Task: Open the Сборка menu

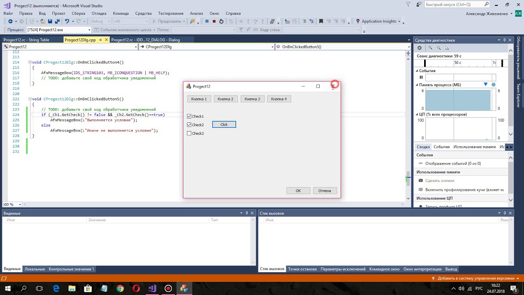Action: tap(78, 14)
